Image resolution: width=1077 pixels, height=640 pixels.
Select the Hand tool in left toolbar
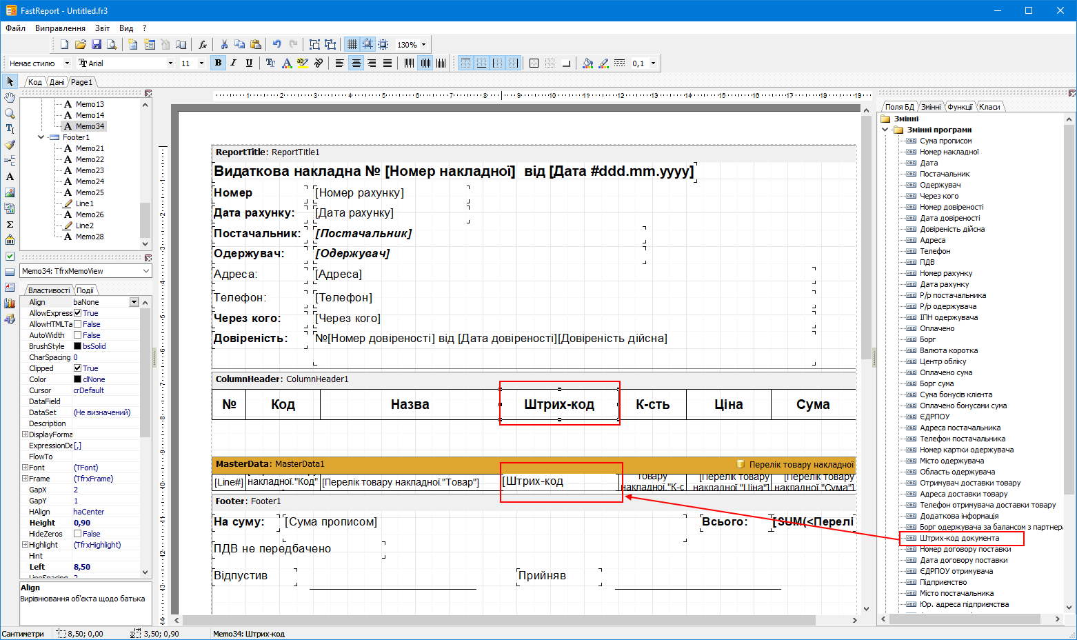(x=10, y=97)
